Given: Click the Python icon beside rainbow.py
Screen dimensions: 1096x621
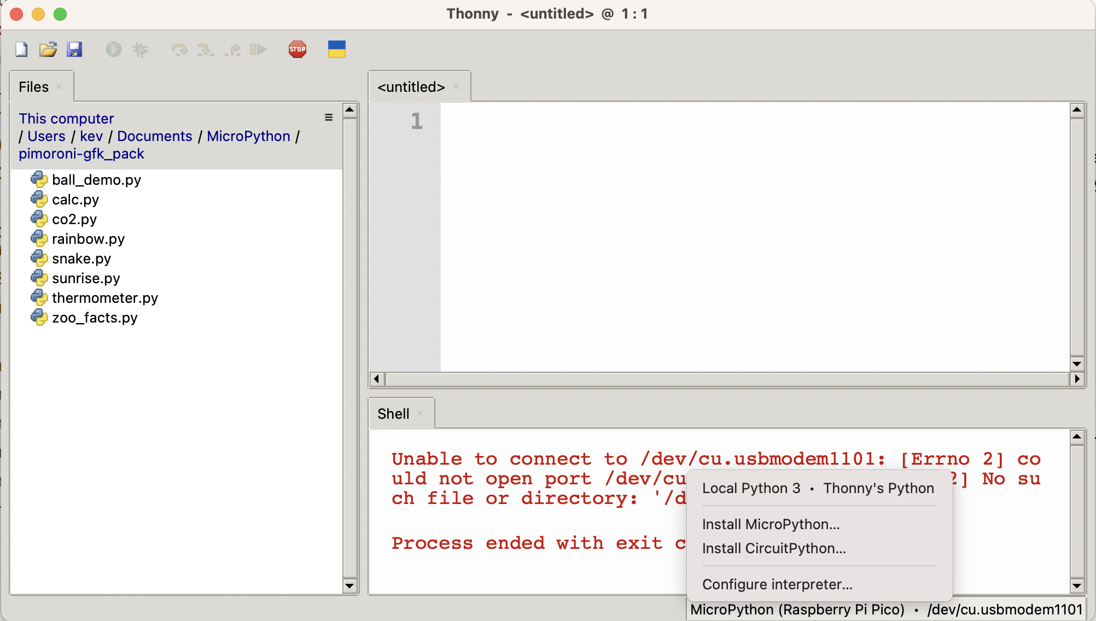Looking at the screenshot, I should [x=39, y=238].
